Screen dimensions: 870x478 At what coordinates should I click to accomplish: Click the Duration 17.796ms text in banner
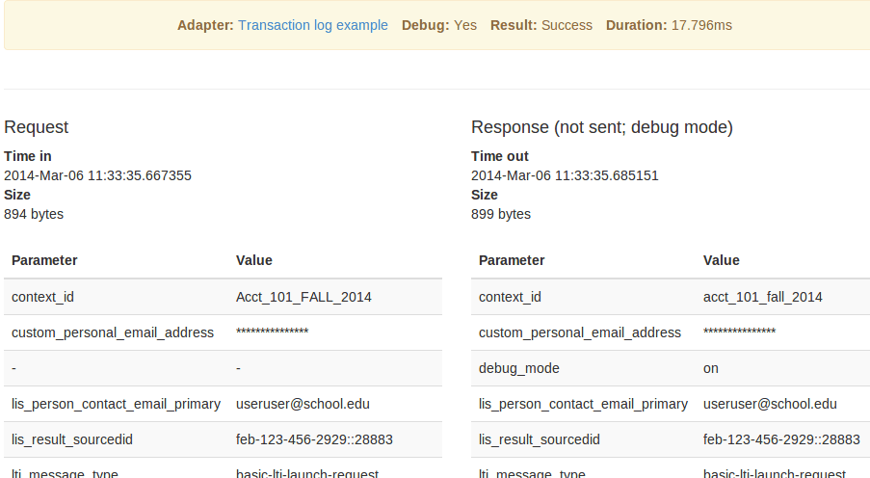point(669,25)
